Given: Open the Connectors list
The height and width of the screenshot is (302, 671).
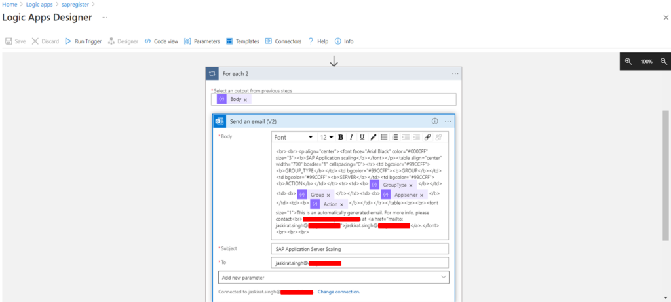Looking at the screenshot, I should click(283, 41).
